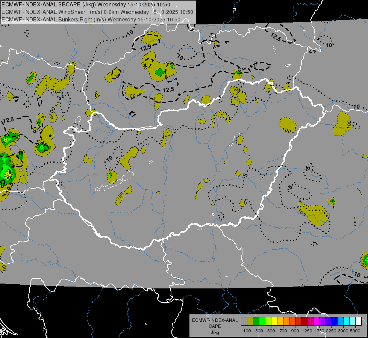Choose the pure yellow legend swatch
Viewport: 368px width, 338px height.
coord(274,321)
